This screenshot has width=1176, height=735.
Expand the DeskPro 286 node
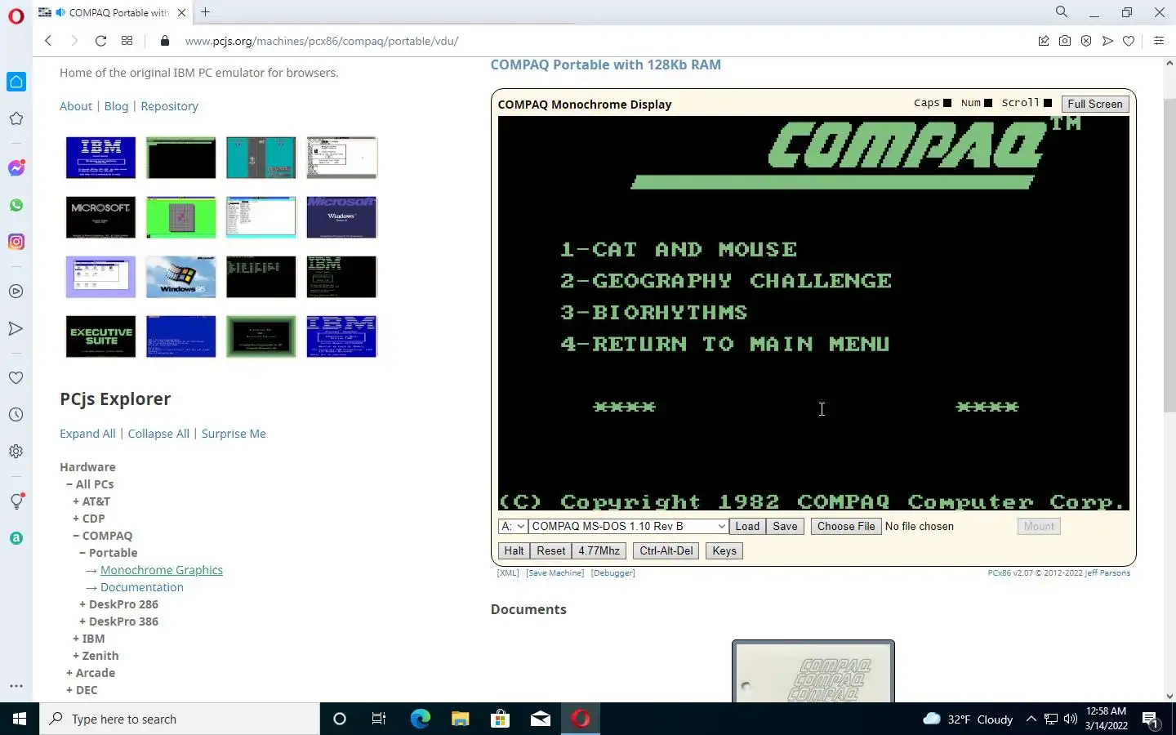[x=118, y=604]
